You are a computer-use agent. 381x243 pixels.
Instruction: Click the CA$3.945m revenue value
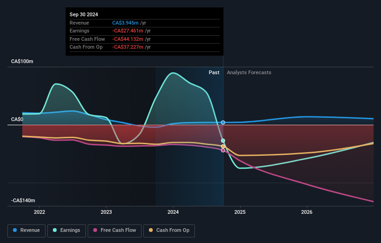pyautogui.click(x=125, y=23)
